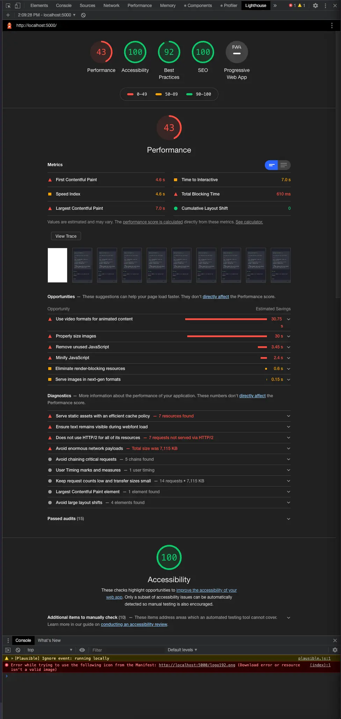The width and height of the screenshot is (341, 719).
Task: Open DevTools settings gear icon
Action: pyautogui.click(x=315, y=6)
